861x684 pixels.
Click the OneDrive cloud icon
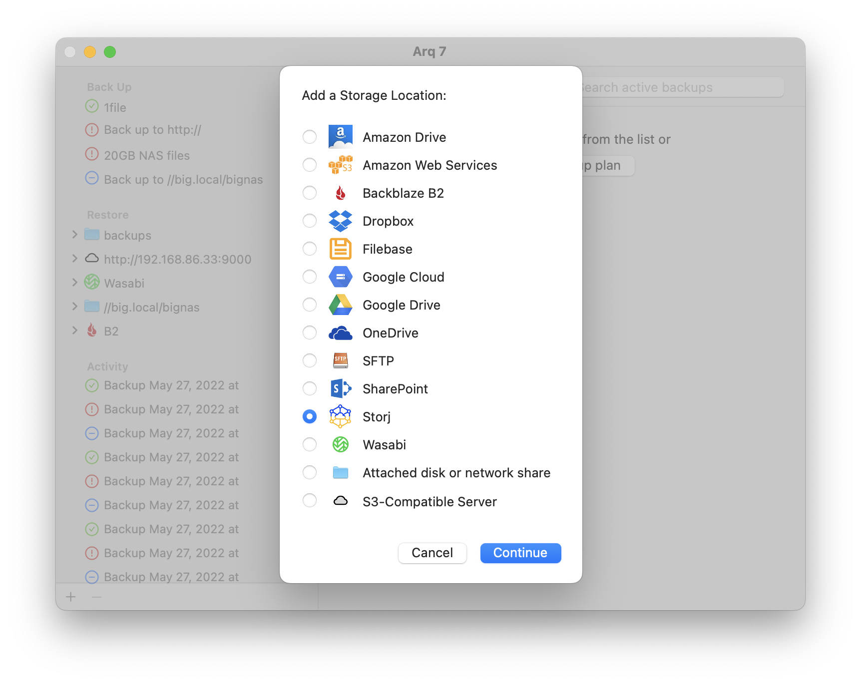[341, 333]
